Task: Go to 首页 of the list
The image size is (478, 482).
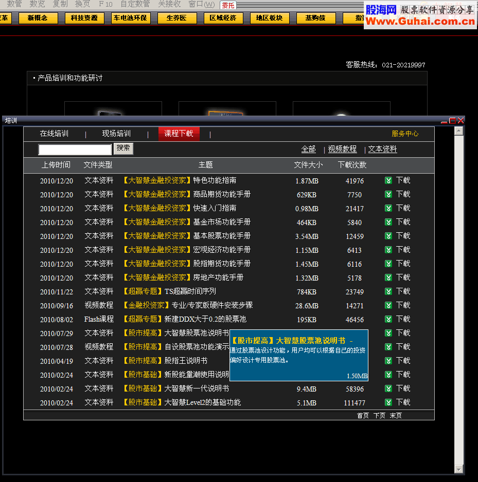Action: click(363, 416)
